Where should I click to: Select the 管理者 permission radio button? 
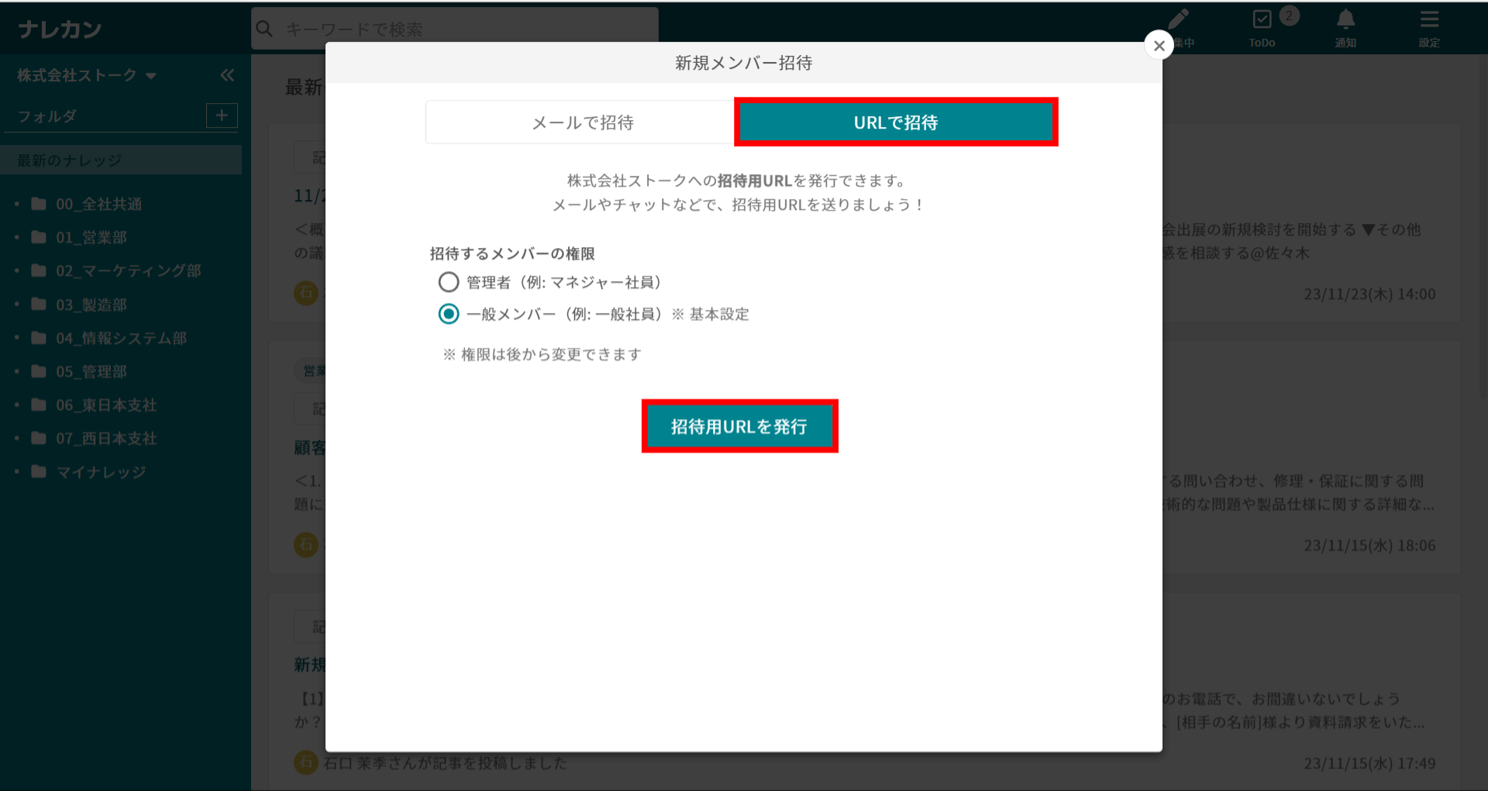tap(449, 282)
